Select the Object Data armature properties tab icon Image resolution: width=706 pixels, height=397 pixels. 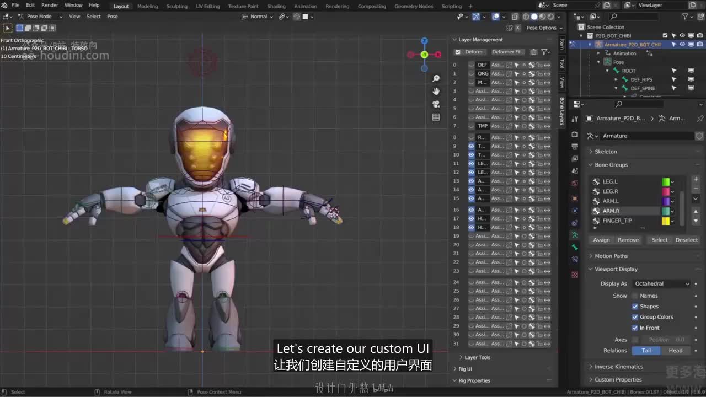point(575,235)
